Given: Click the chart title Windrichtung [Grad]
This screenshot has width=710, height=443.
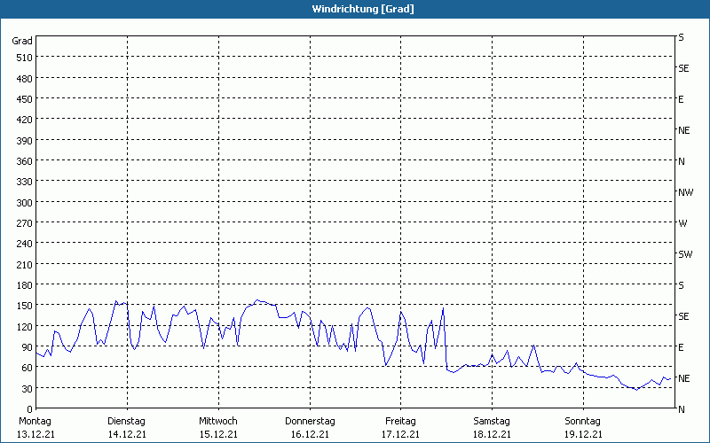Looking at the screenshot, I should (x=363, y=9).
